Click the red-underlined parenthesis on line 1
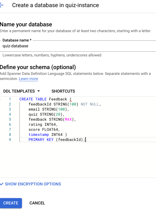The width and height of the screenshot is (156, 213). tap(70, 99)
